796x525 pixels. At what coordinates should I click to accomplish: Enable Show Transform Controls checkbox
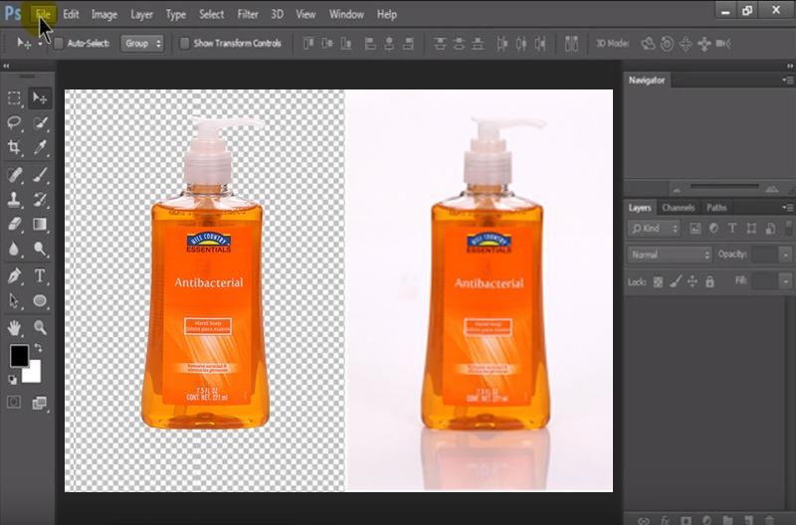click(185, 44)
